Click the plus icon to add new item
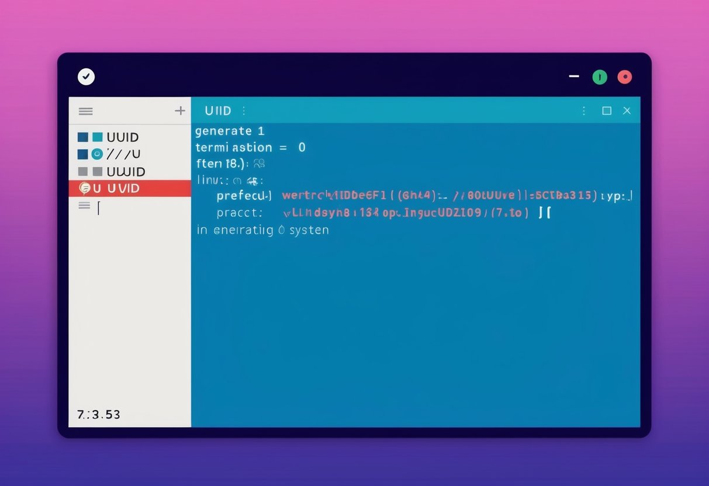This screenshot has width=709, height=486. tap(180, 110)
